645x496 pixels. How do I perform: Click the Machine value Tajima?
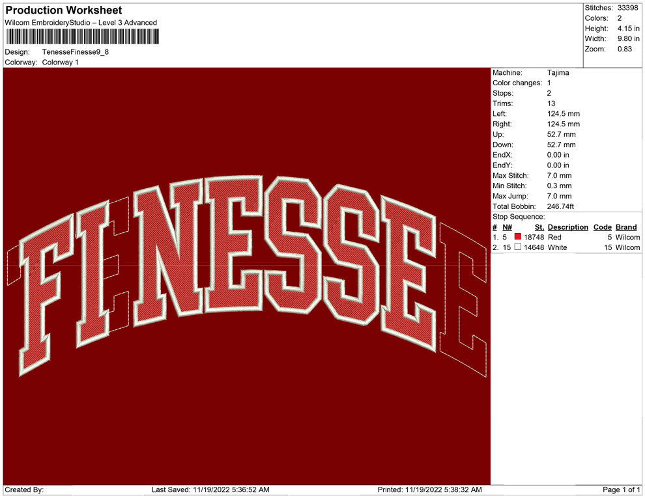558,72
